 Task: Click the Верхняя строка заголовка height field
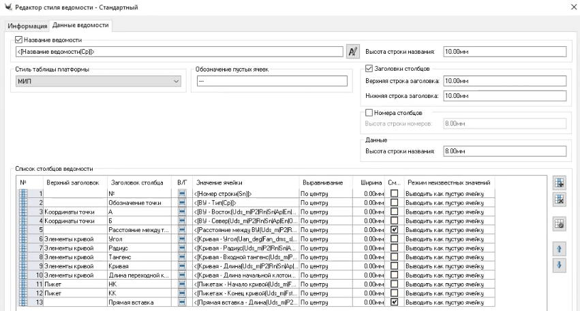click(504, 82)
